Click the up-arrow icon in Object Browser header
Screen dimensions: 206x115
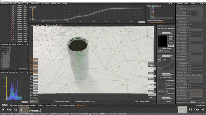[23, 4]
